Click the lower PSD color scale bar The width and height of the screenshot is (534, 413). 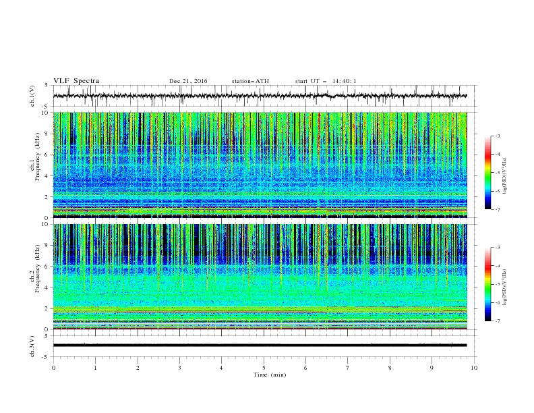(488, 284)
